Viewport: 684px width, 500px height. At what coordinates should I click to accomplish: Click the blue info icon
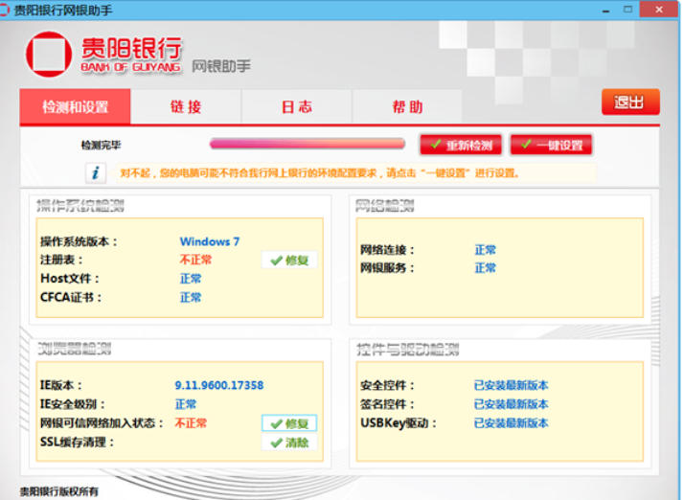(96, 172)
